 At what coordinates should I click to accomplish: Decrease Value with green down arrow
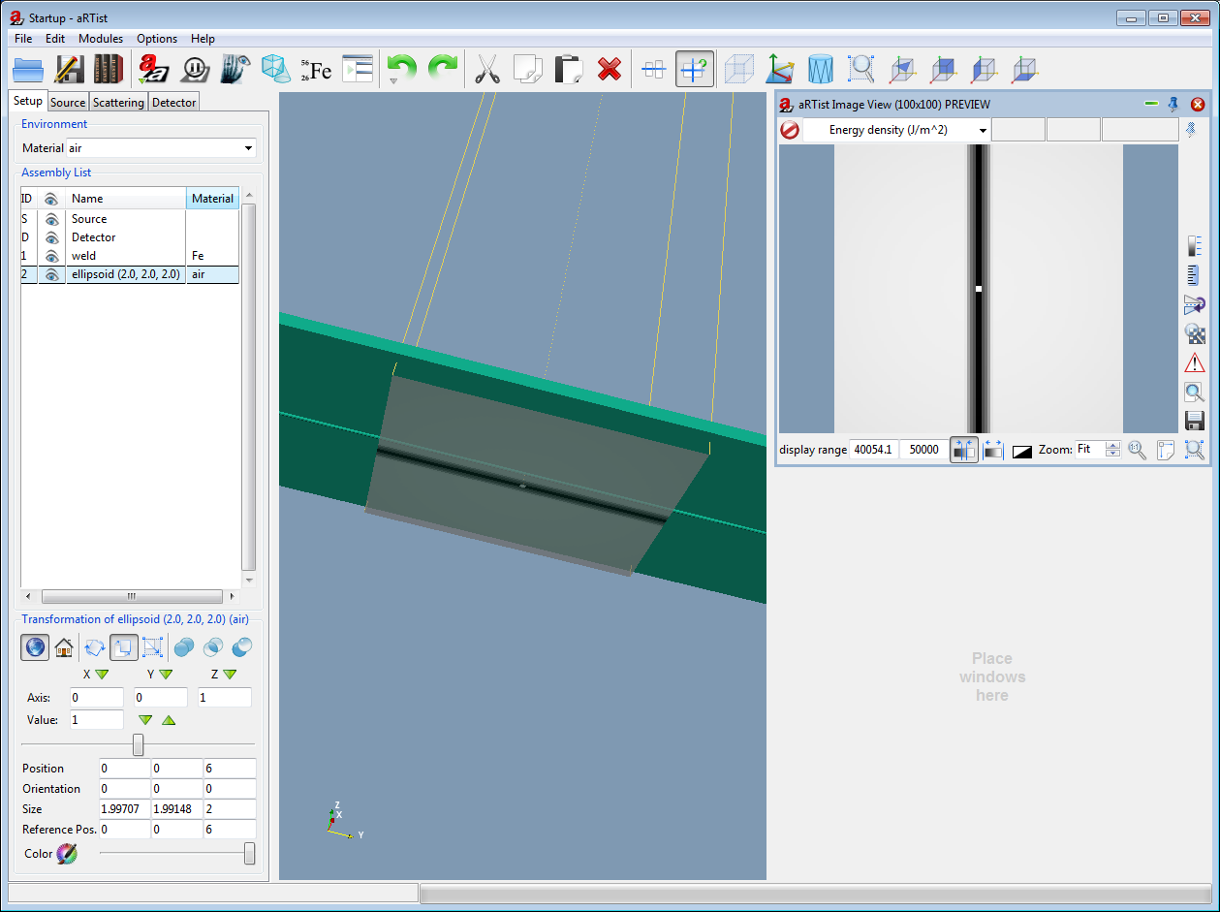[x=145, y=720]
